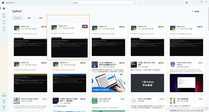The image size is (209, 112).
Task: Click the Microsoft Store logo icon
Action: (3, 3)
